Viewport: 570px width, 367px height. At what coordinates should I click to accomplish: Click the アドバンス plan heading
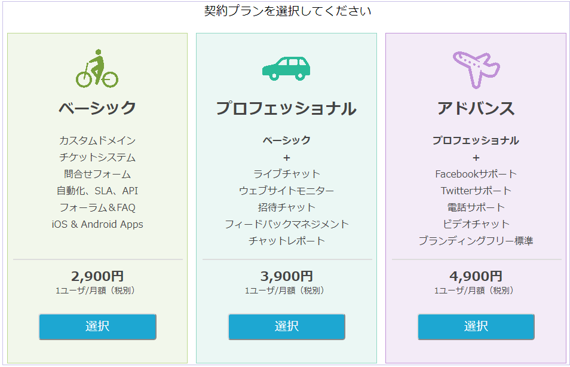coord(476,108)
